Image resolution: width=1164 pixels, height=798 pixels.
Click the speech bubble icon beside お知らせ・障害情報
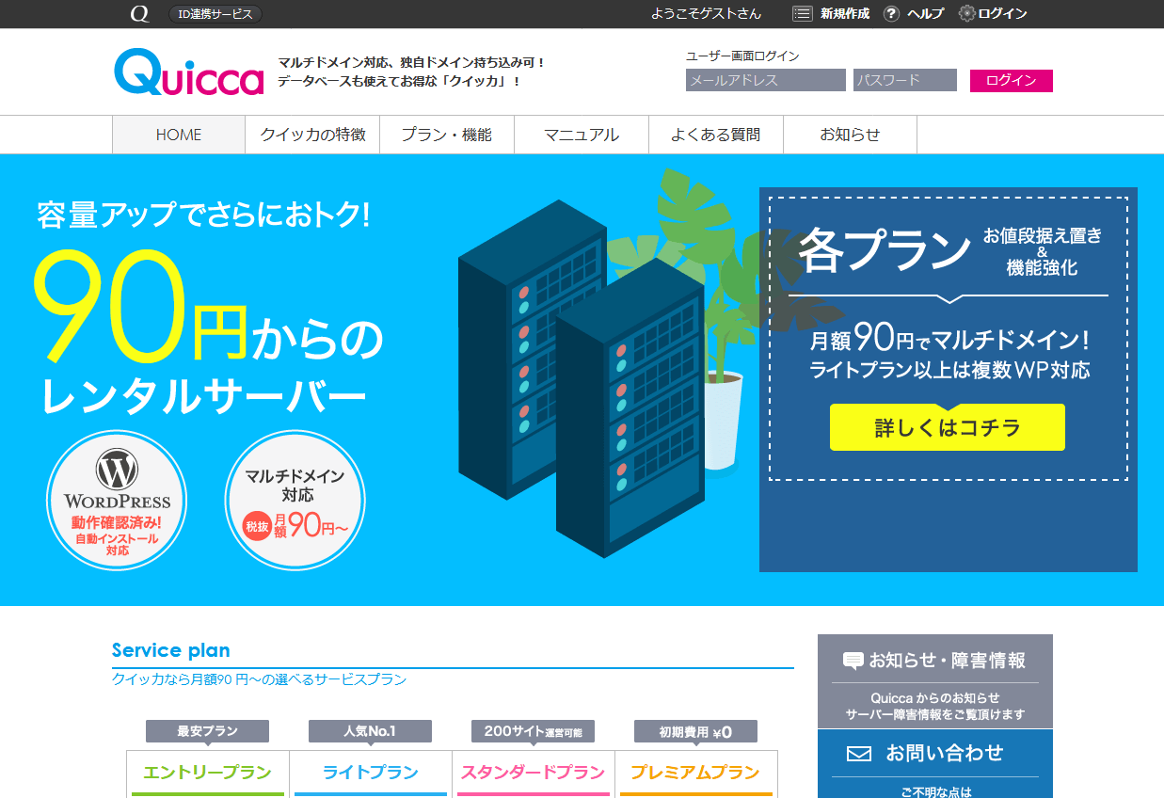853,661
